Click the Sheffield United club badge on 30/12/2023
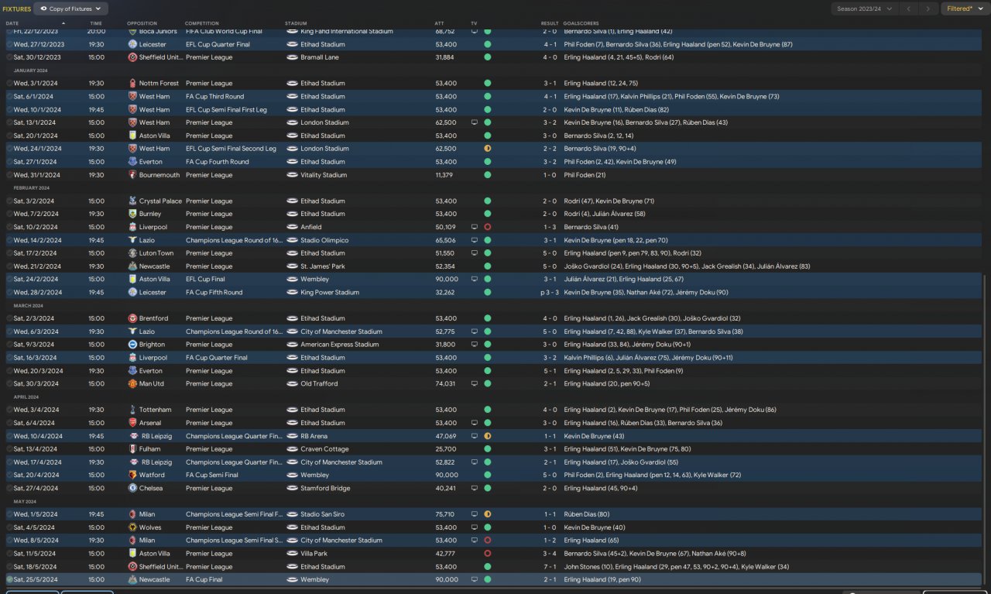This screenshot has width=991, height=594. point(133,57)
